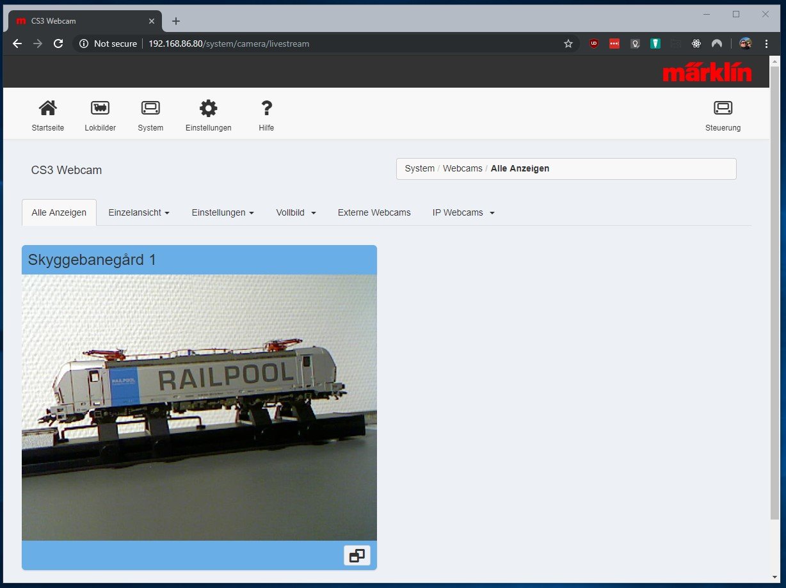Screen dimensions: 786x588
Task: Select the CS3 Webcam browser tab
Action: click(83, 21)
